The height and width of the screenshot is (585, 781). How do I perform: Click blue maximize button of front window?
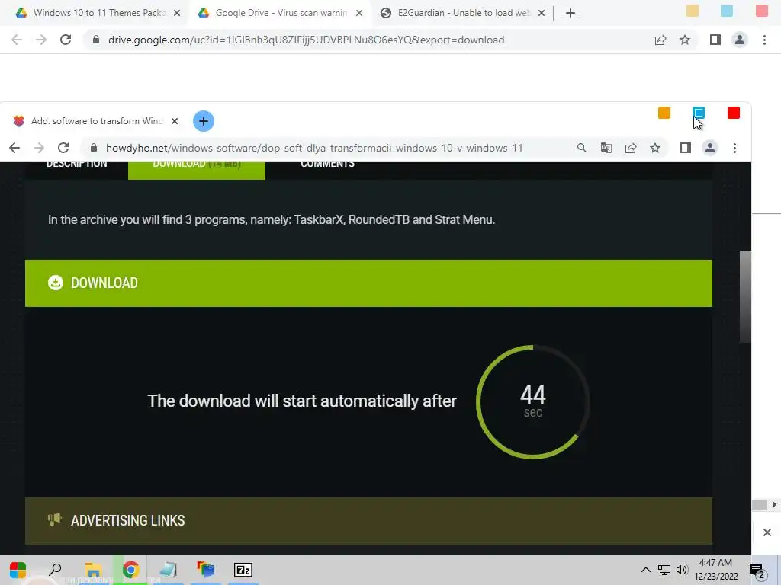coord(699,113)
